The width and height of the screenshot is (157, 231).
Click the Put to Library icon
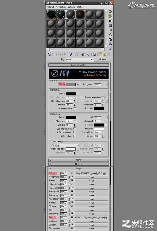point(83,55)
